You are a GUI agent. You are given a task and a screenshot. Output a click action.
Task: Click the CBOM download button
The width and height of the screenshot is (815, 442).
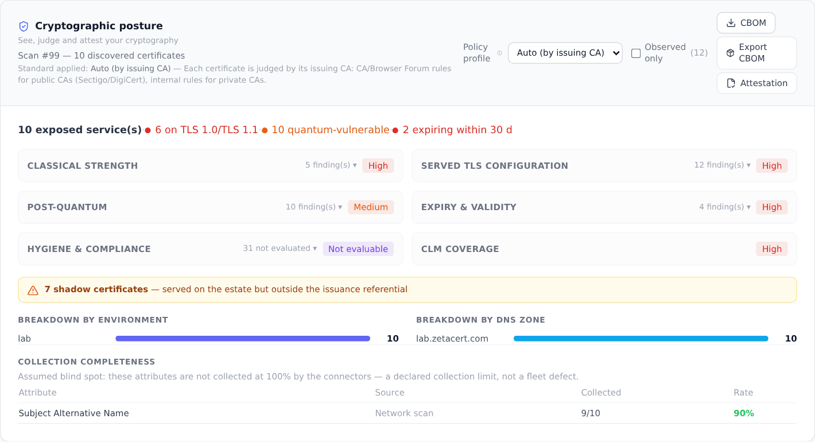746,23
